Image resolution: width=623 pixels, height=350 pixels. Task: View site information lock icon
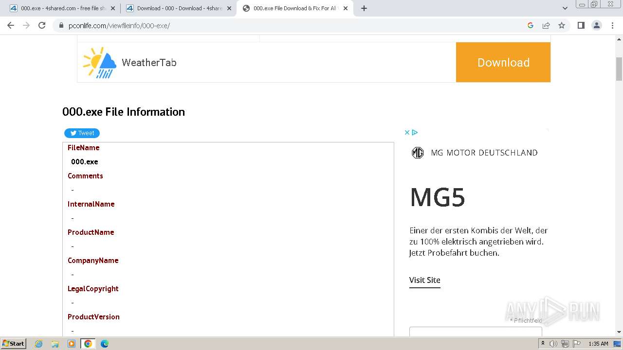(x=61, y=25)
